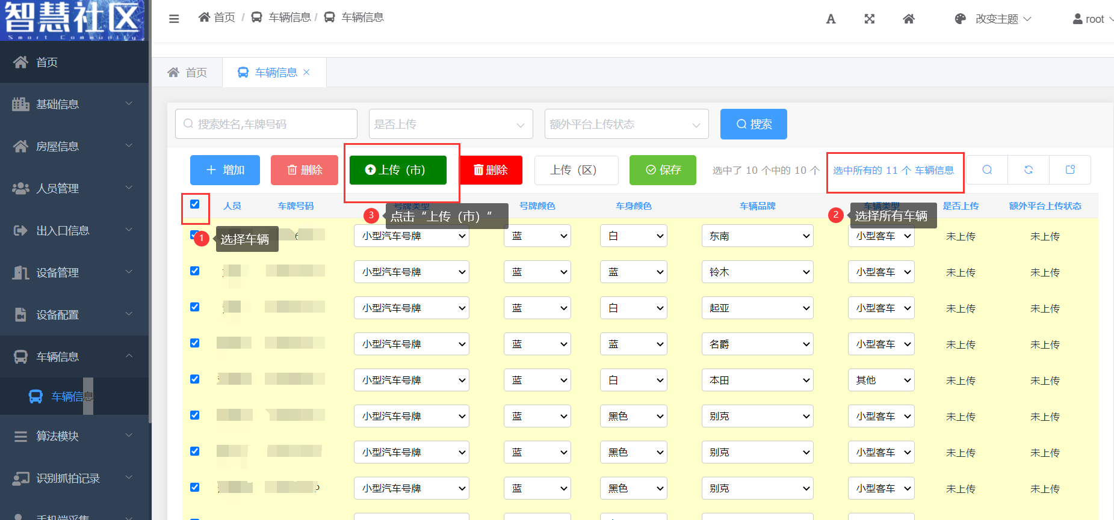Open the 是否上传 filter dropdown
Screen dimensions: 1114x520
pos(450,124)
